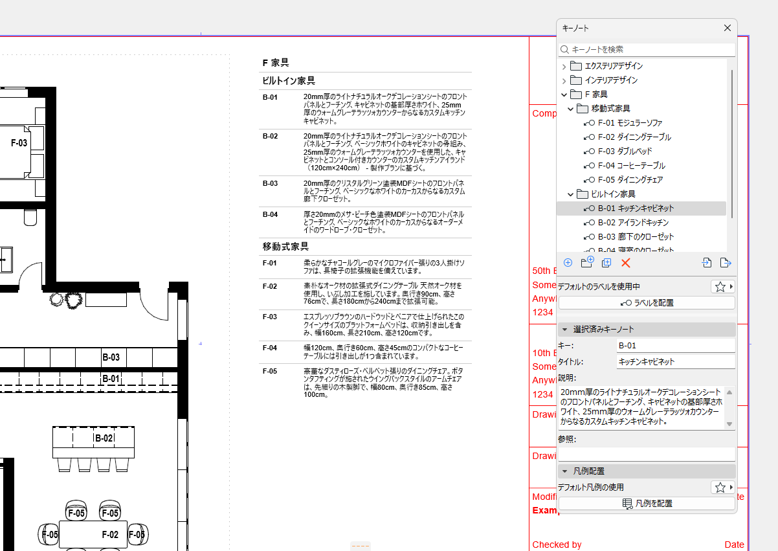Click keynote icon beside F-04 コーヒーテーブル
778x551 pixels.
[589, 166]
